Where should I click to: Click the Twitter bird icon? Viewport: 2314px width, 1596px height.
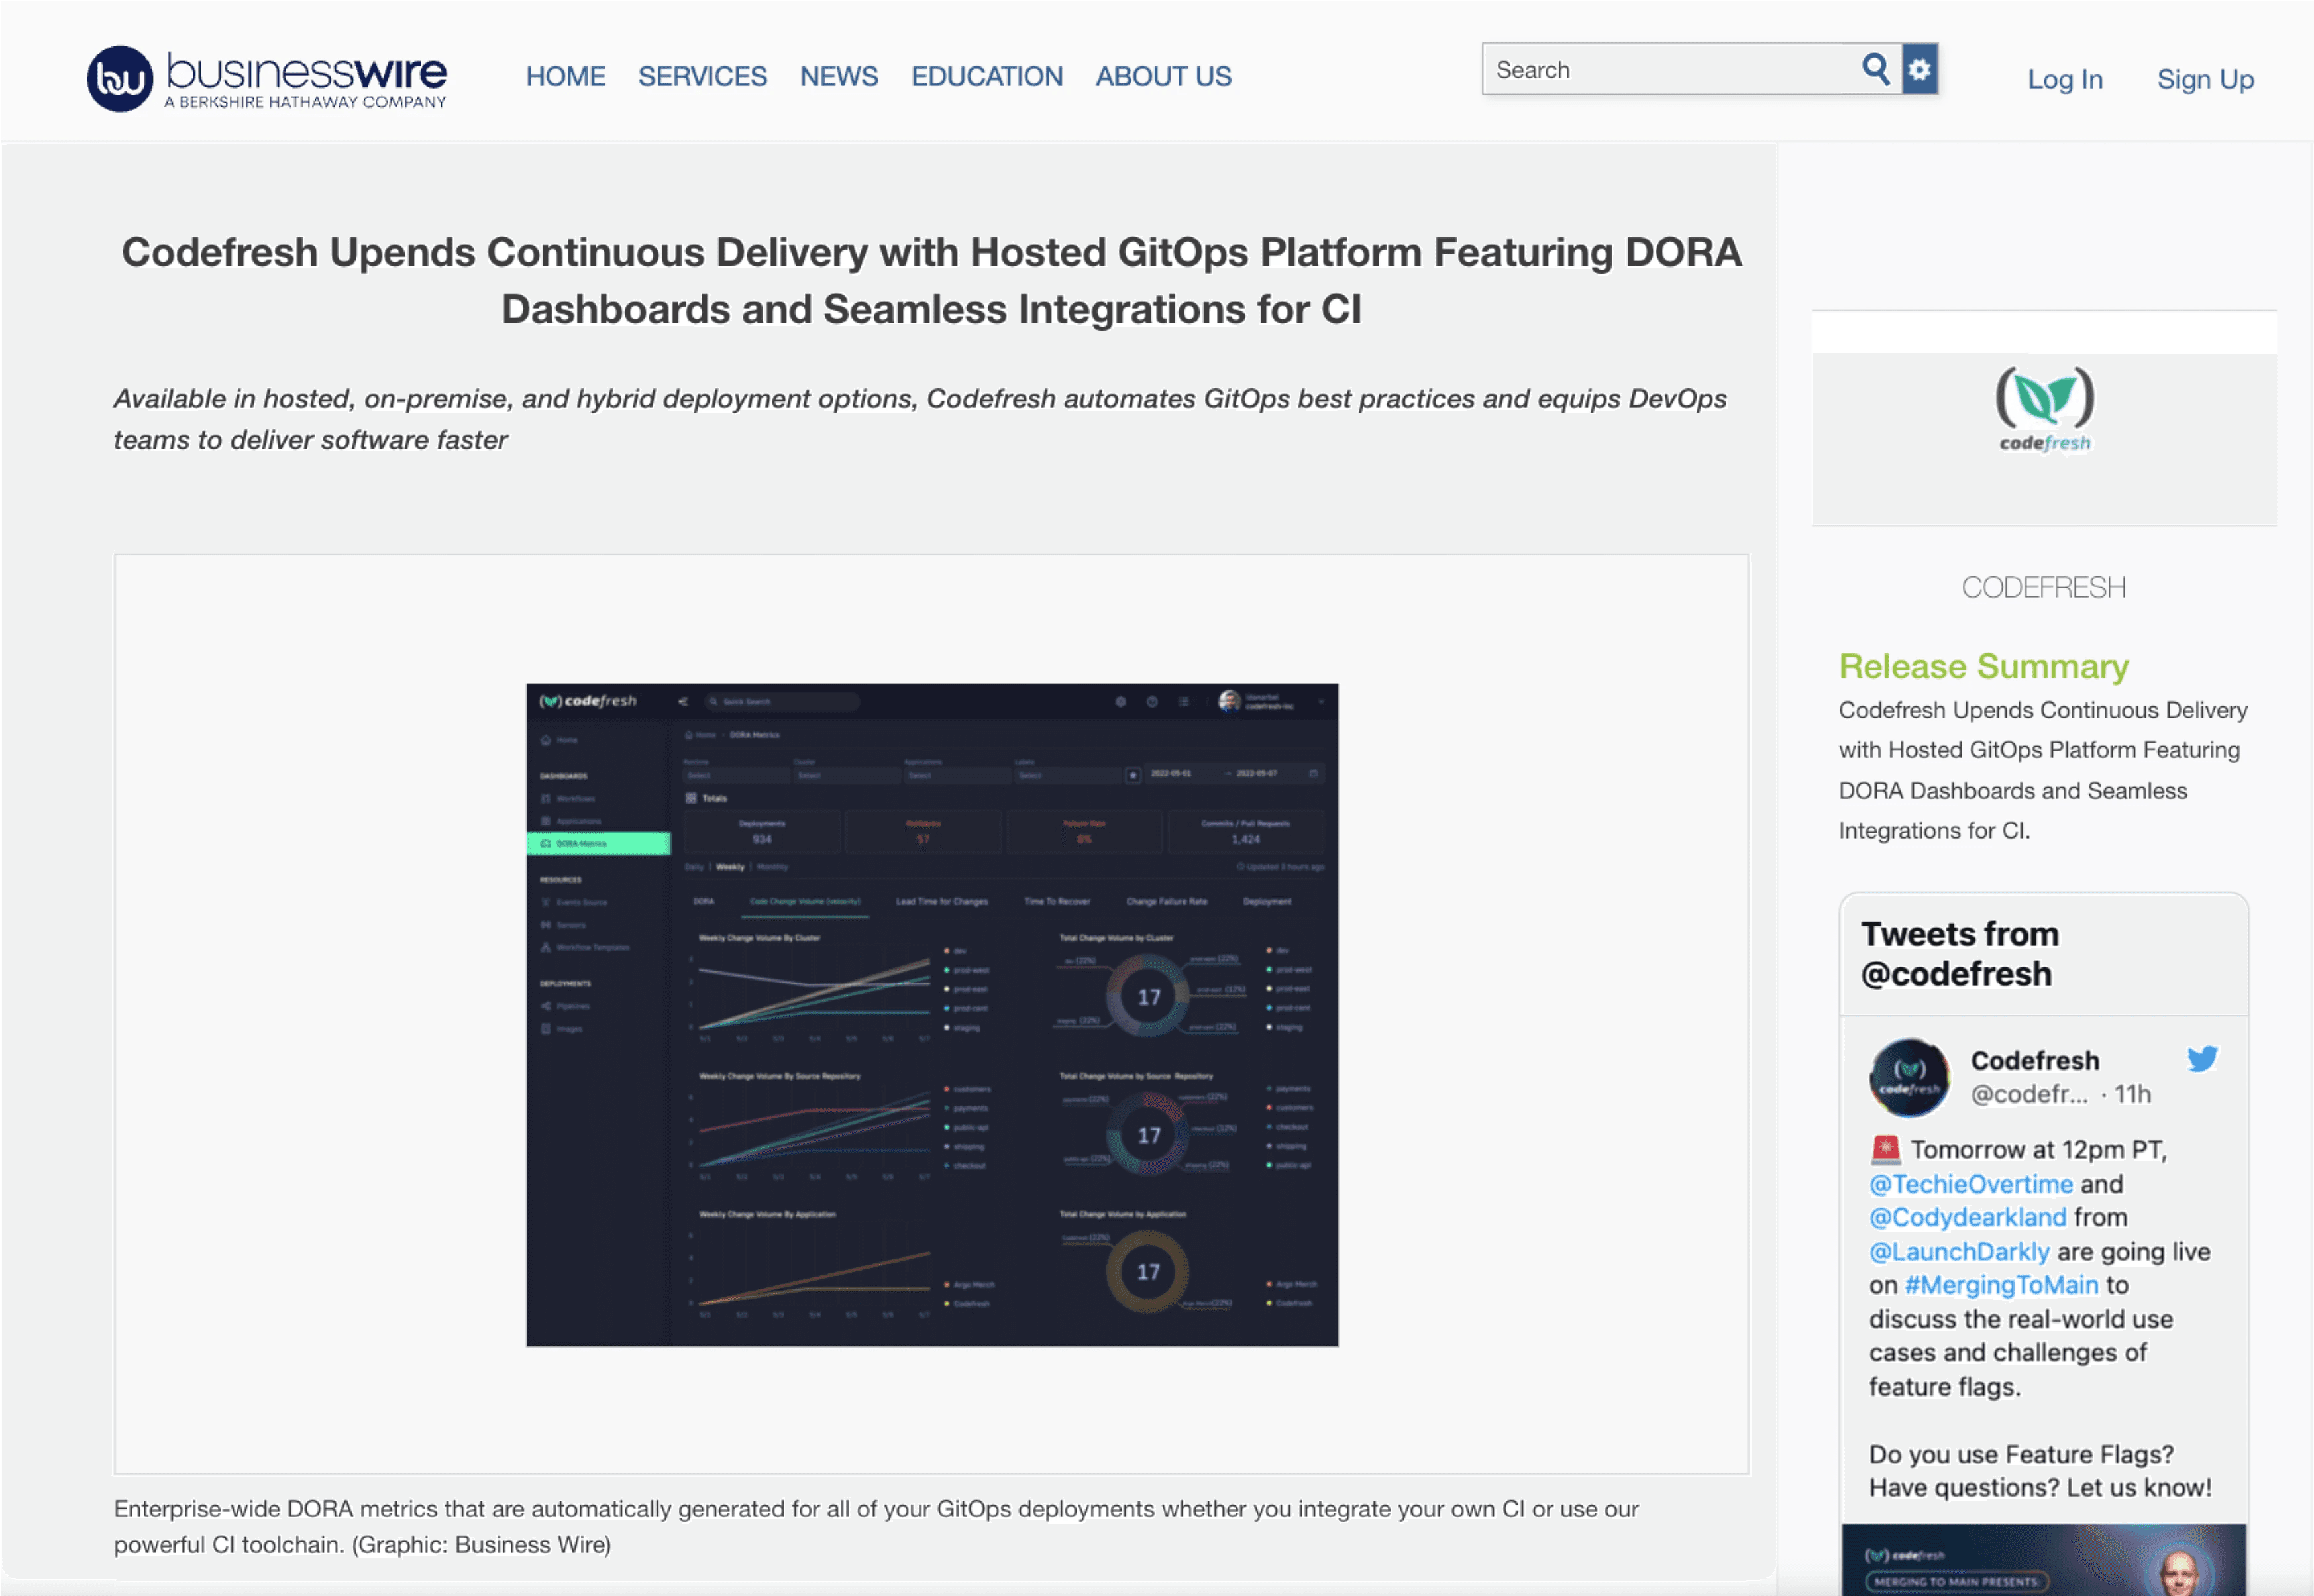coord(2202,1058)
